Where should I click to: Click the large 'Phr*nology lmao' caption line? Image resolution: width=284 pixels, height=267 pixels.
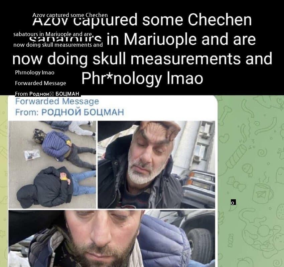coord(142,78)
